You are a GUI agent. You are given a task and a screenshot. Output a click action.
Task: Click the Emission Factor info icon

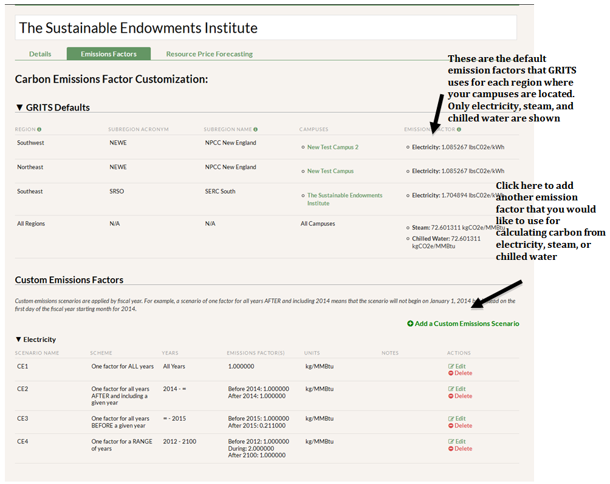(459, 129)
